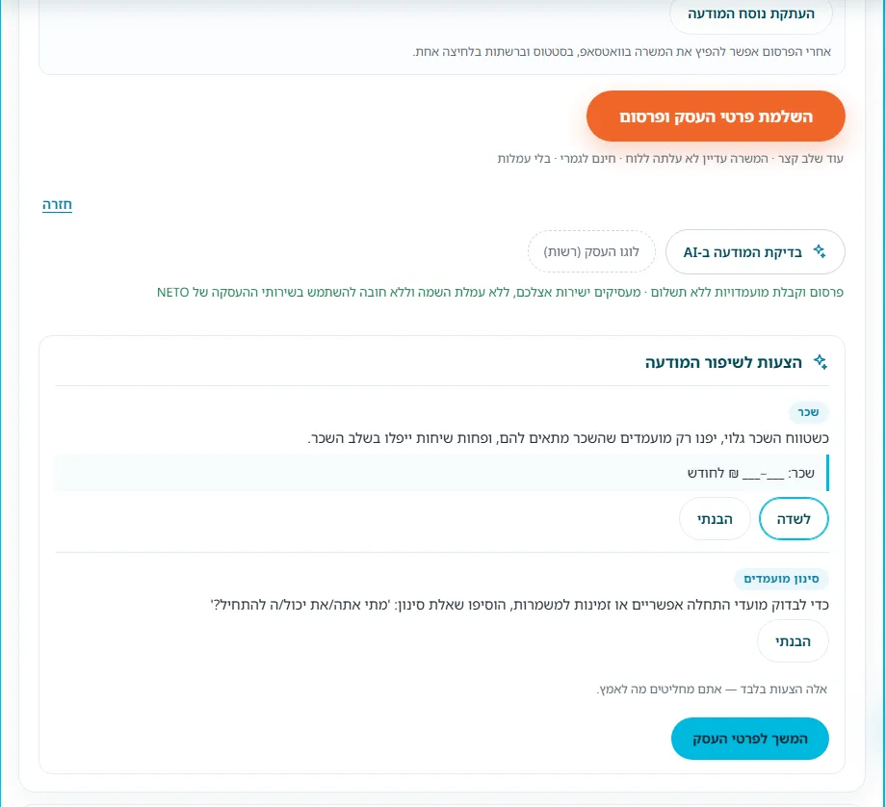Click the disclaimer "אלה הצעות בלבד"
This screenshot has height=807, width=886.
[712, 690]
